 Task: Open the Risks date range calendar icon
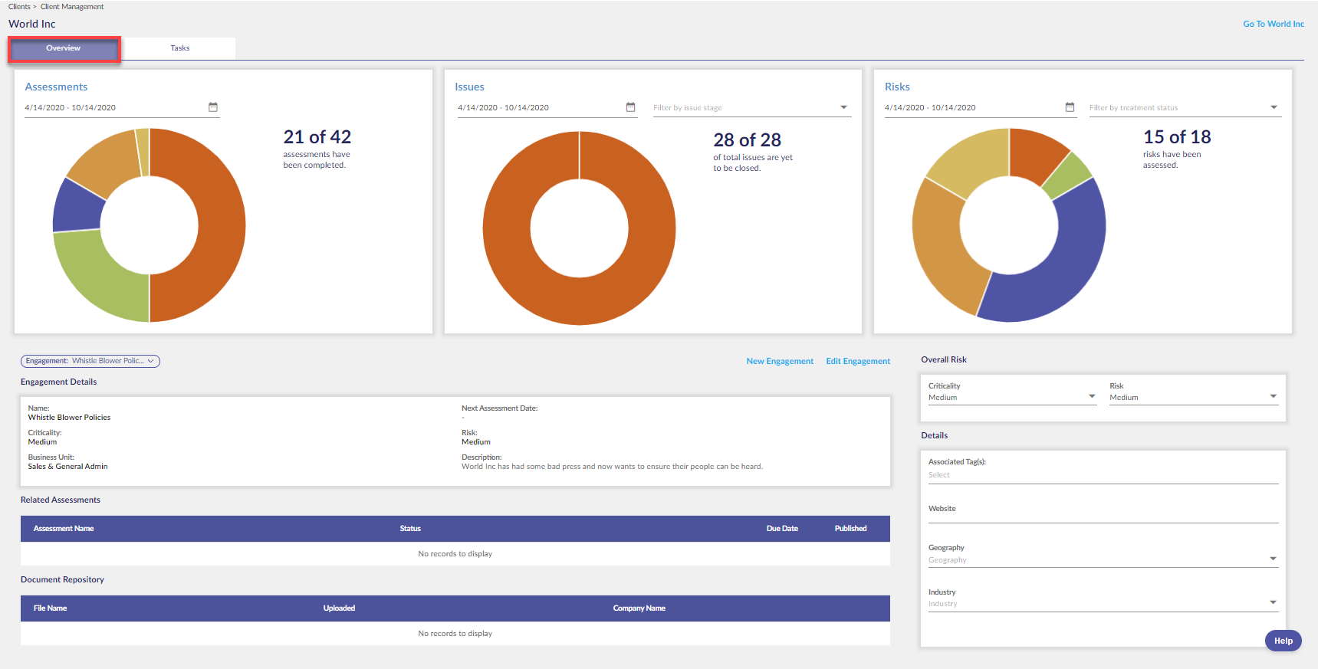(1070, 107)
